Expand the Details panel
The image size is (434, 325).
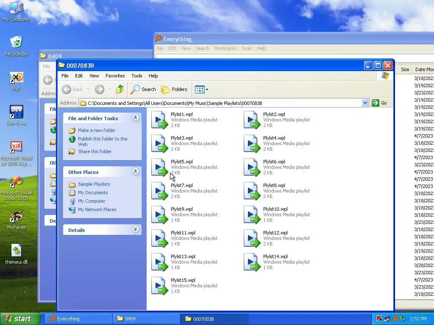tap(135, 229)
